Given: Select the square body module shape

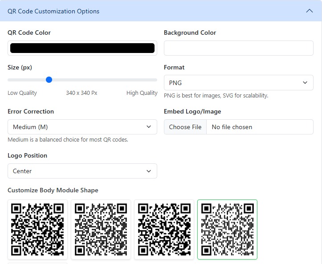Looking at the screenshot, I should click(x=37, y=230).
